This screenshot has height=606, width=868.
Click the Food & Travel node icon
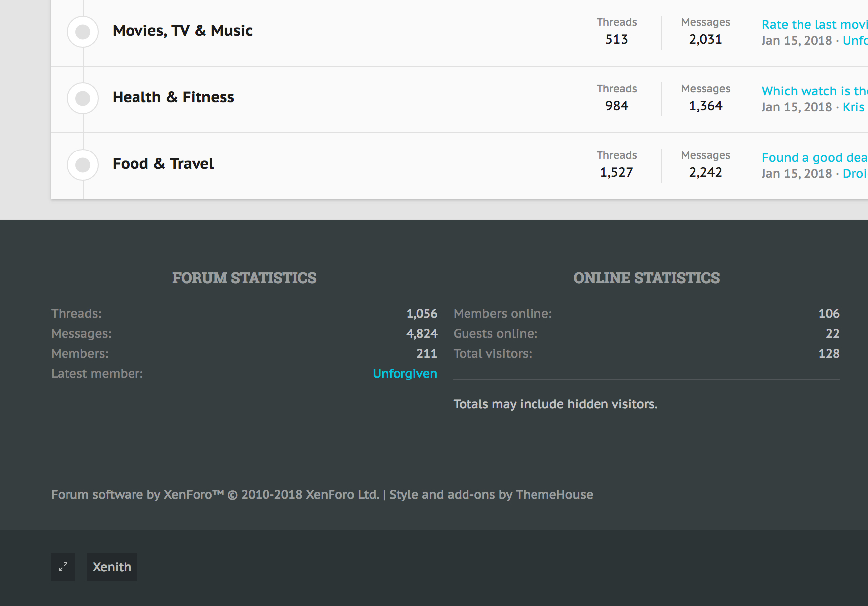(x=83, y=165)
